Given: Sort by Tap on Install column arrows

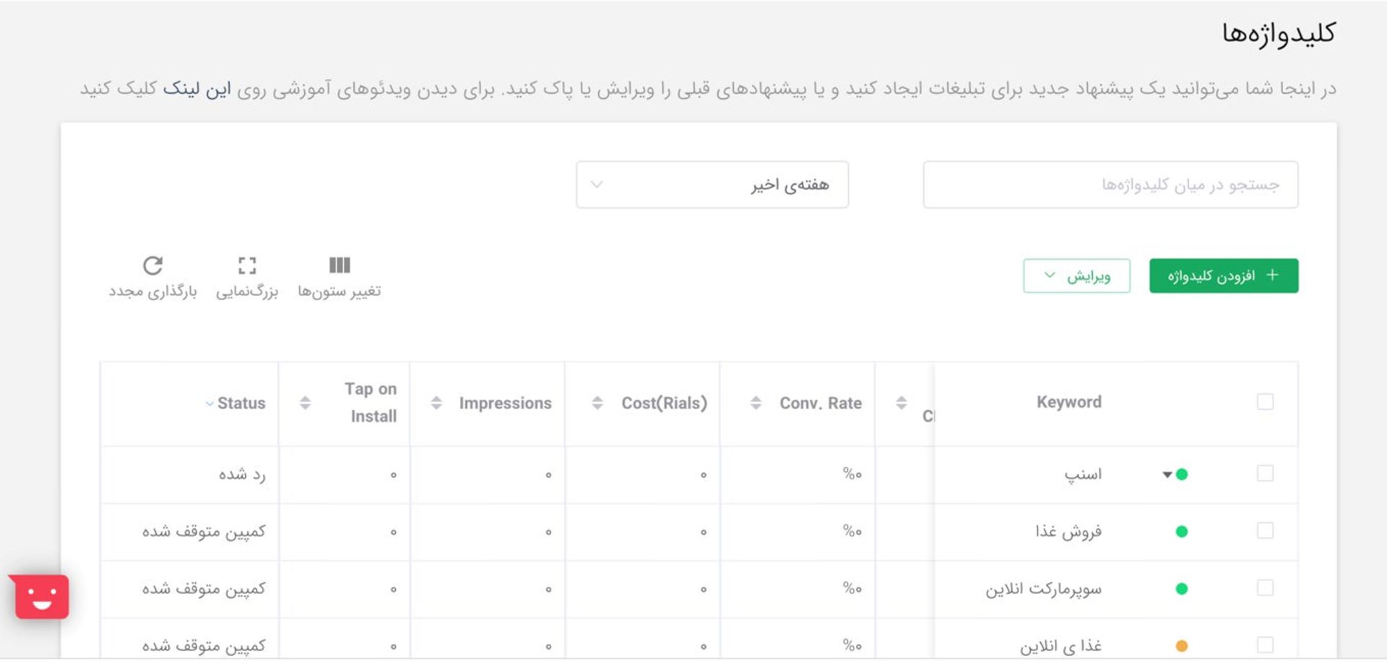Looking at the screenshot, I should (x=305, y=403).
